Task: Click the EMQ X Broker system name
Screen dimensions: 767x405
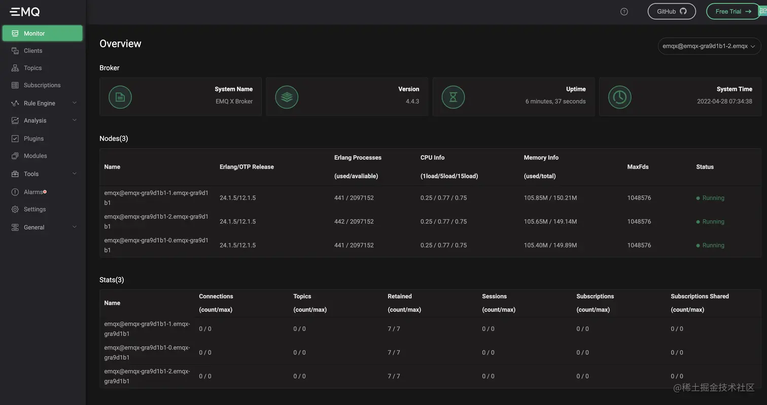Action: (234, 102)
